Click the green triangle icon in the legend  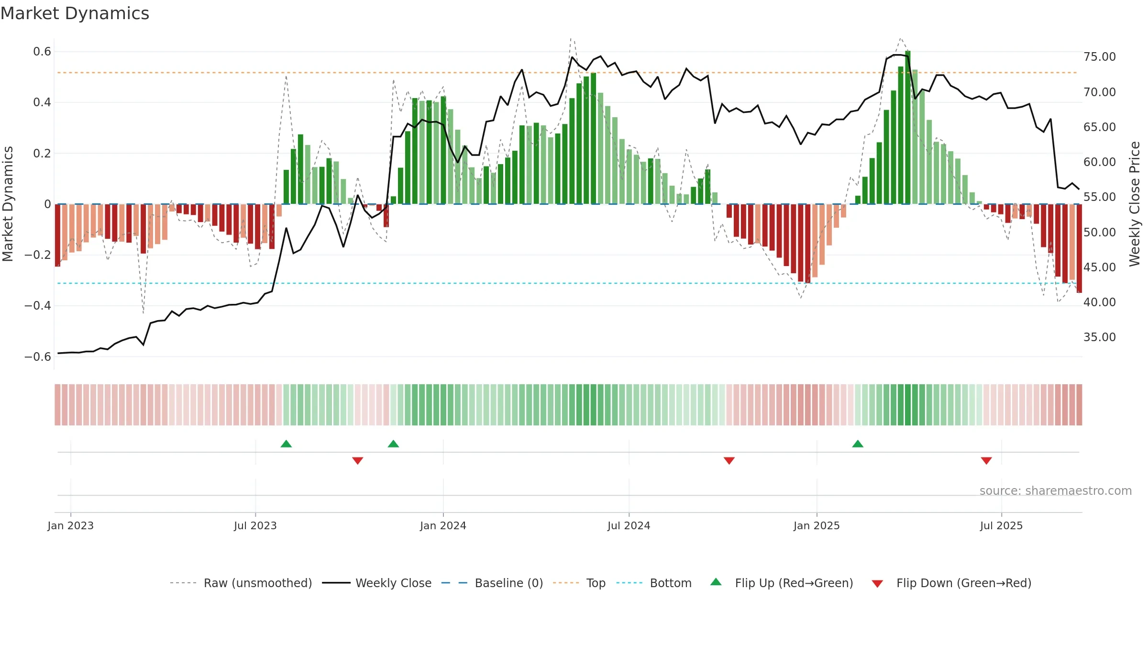pos(716,582)
